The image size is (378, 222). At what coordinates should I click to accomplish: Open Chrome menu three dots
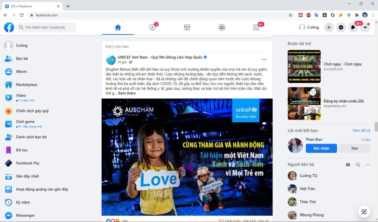click(373, 15)
